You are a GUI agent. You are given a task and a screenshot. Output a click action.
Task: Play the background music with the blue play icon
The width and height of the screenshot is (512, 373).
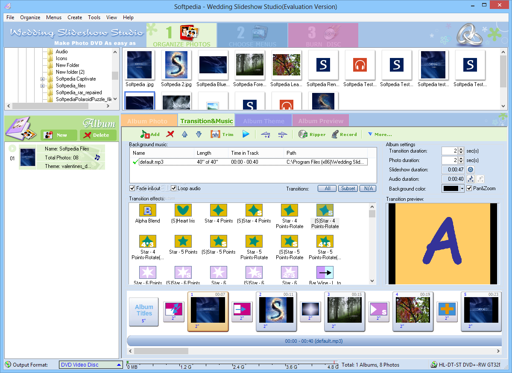246,134
